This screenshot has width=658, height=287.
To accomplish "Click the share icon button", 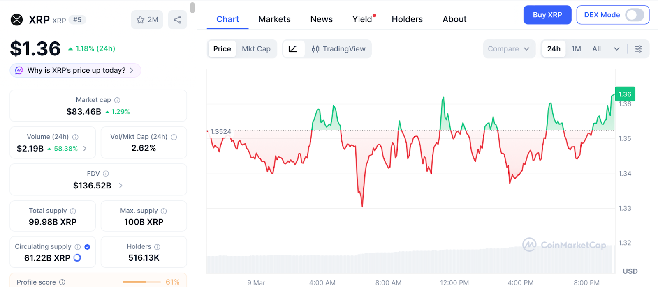I will [178, 20].
